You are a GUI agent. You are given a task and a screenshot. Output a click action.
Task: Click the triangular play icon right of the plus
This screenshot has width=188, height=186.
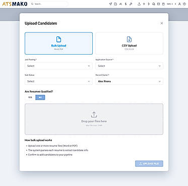(149, 4)
